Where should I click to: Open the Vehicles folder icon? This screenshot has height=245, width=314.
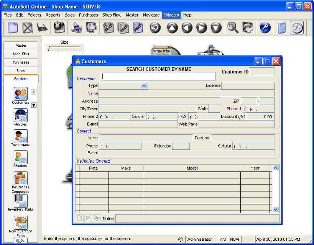pyautogui.click(x=21, y=115)
